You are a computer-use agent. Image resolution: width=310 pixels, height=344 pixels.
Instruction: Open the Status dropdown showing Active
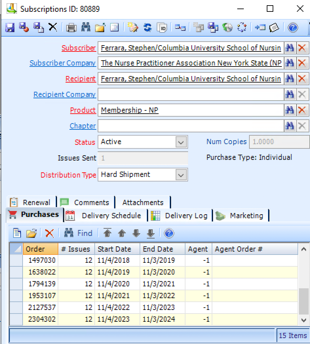click(x=181, y=142)
